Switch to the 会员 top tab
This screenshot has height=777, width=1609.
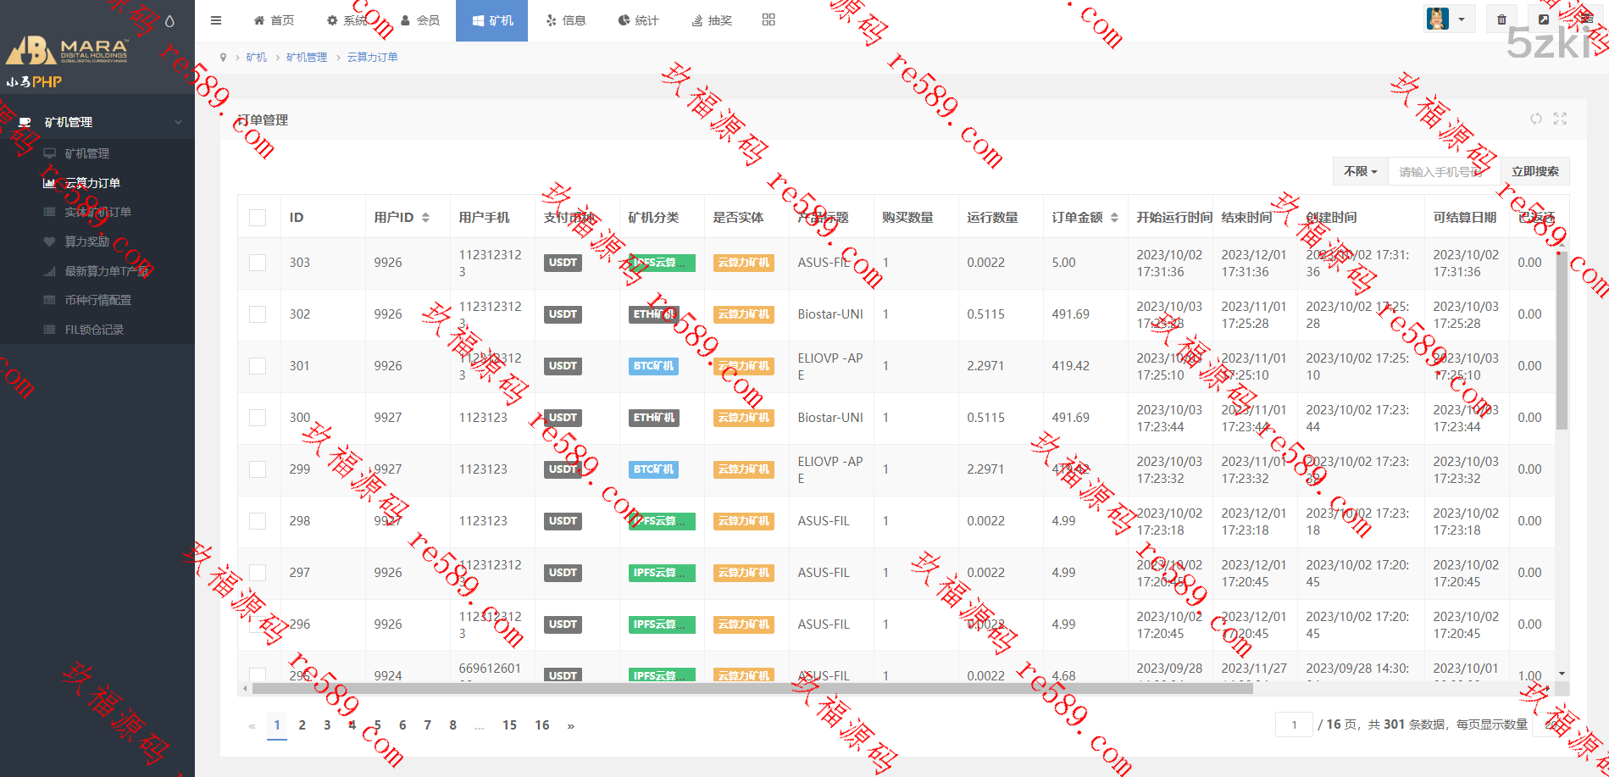pos(420,20)
